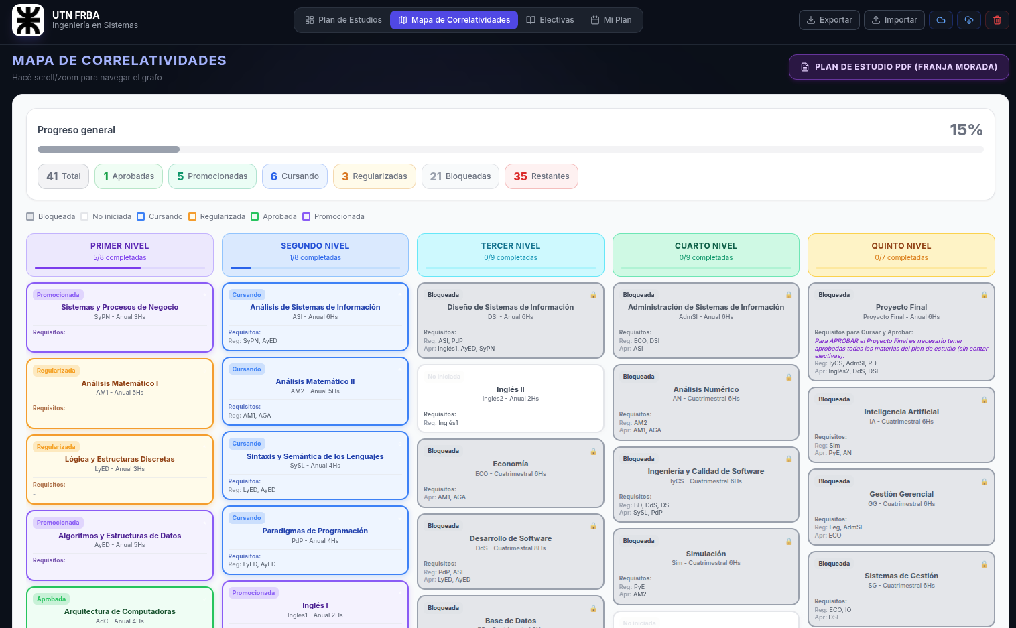Click lock icon on Ingeniería y Calidad de Software

[789, 459]
